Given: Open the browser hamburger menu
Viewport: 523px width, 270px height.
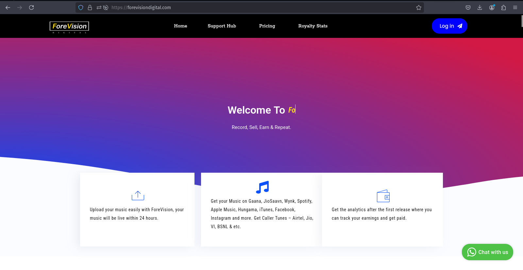Looking at the screenshot, I should [x=515, y=8].
